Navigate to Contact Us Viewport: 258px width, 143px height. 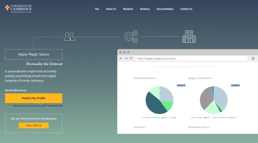click(186, 9)
